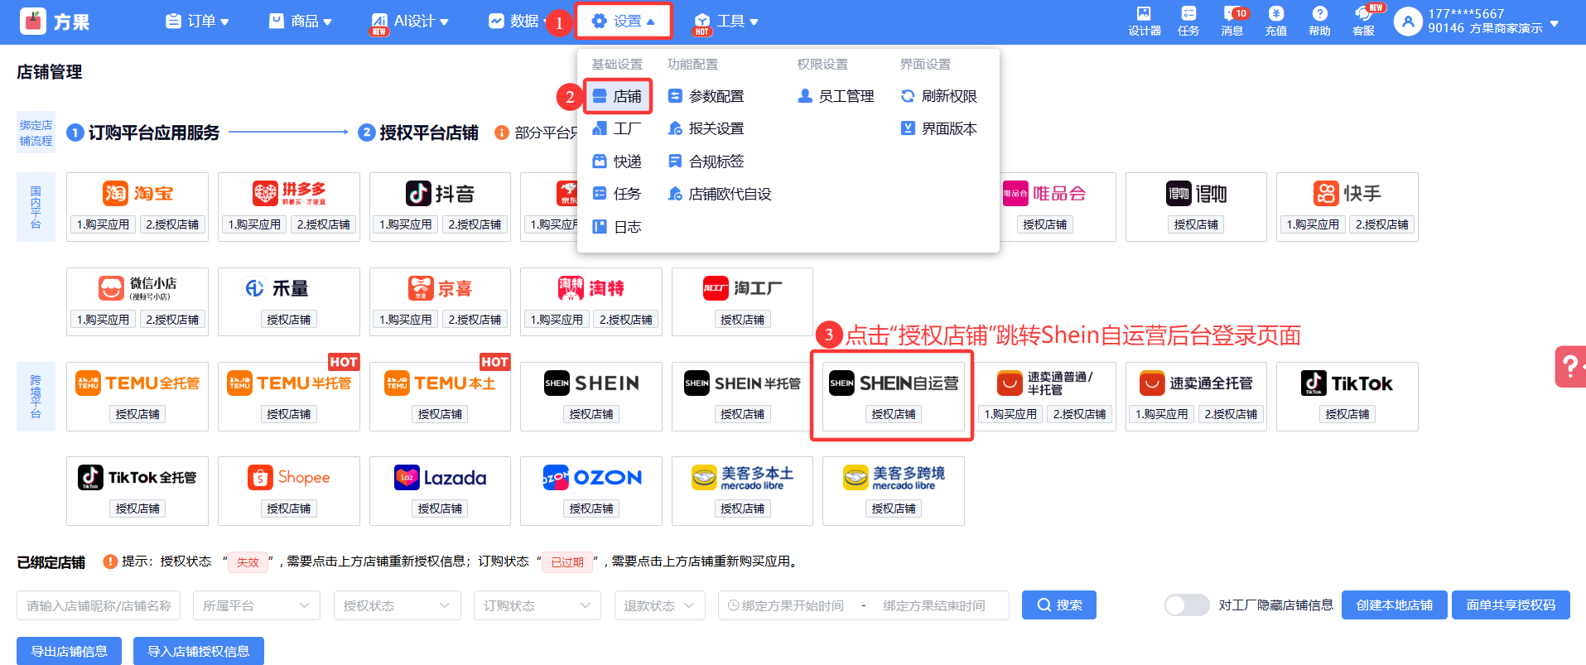The width and height of the screenshot is (1586, 665).
Task: Select 合规标签 menu item
Action: click(x=706, y=161)
